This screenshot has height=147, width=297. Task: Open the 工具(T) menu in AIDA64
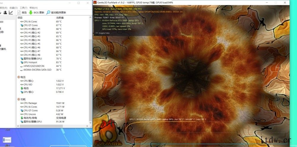click(x=23, y=8)
